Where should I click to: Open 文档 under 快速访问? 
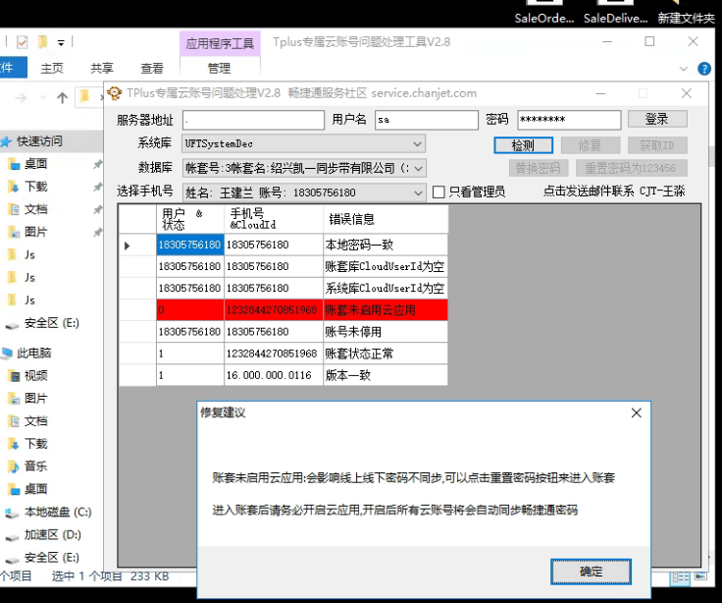[x=35, y=209]
